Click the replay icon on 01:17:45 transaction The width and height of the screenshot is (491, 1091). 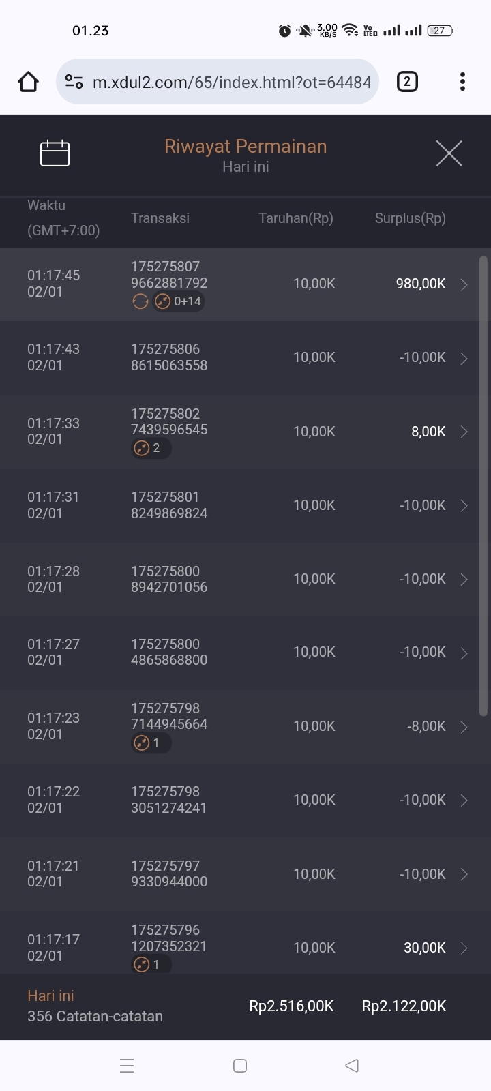click(140, 301)
